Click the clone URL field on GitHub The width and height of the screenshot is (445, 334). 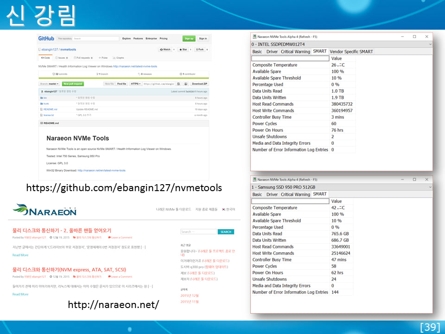tap(159, 84)
